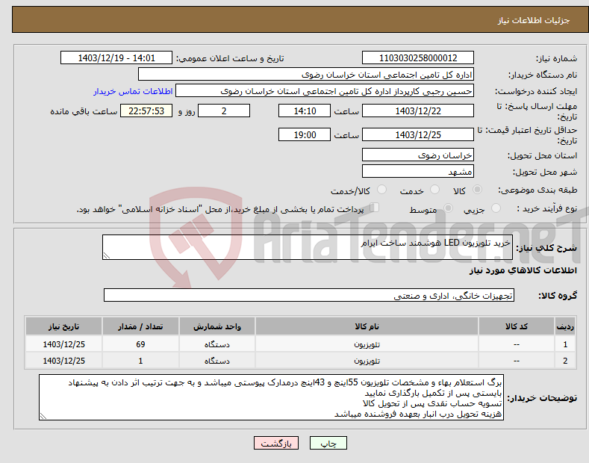The height and width of the screenshot is (463, 589).
Task: Click the response deadline date 1403/12/22
Action: [x=418, y=111]
